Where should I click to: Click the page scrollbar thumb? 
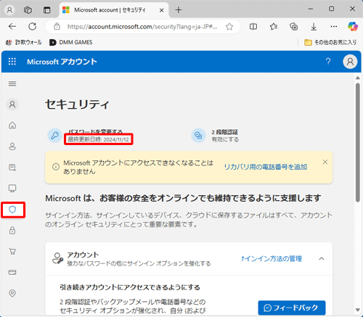pos(357,142)
